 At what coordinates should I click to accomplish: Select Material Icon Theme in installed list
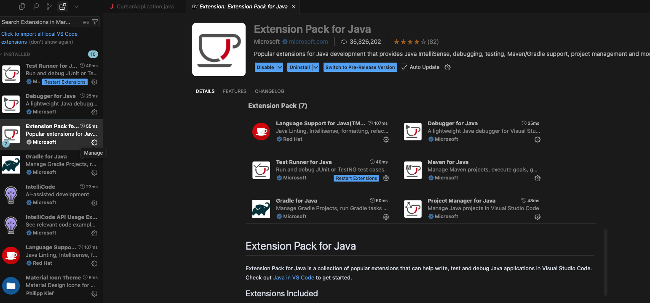(x=51, y=285)
